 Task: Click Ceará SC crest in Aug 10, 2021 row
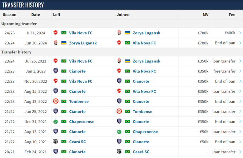point(56,142)
